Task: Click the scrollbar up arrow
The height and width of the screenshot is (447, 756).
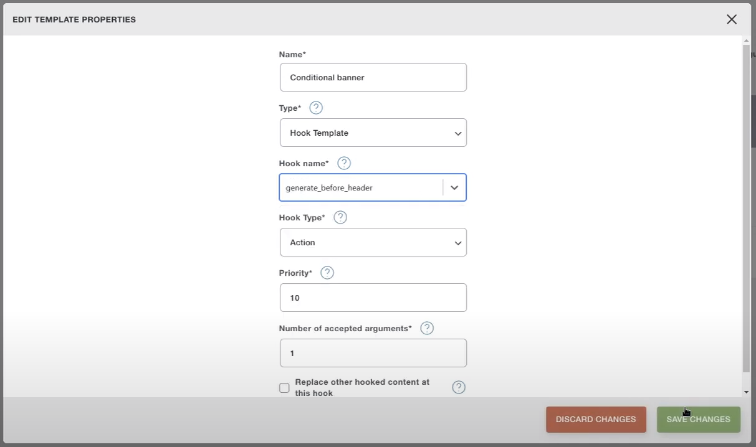Action: click(745, 40)
